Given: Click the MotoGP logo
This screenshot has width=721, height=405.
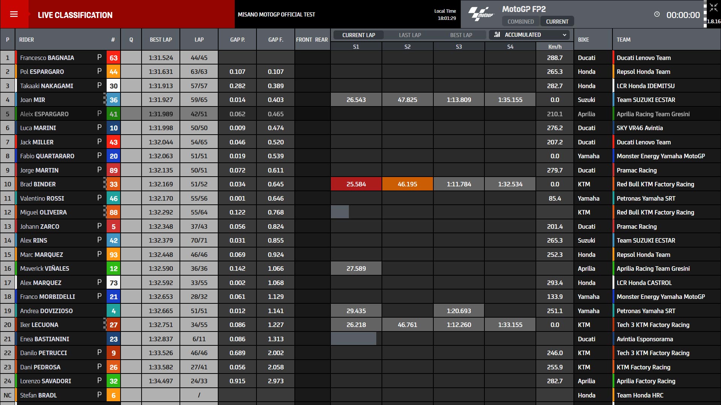Looking at the screenshot, I should pyautogui.click(x=481, y=14).
